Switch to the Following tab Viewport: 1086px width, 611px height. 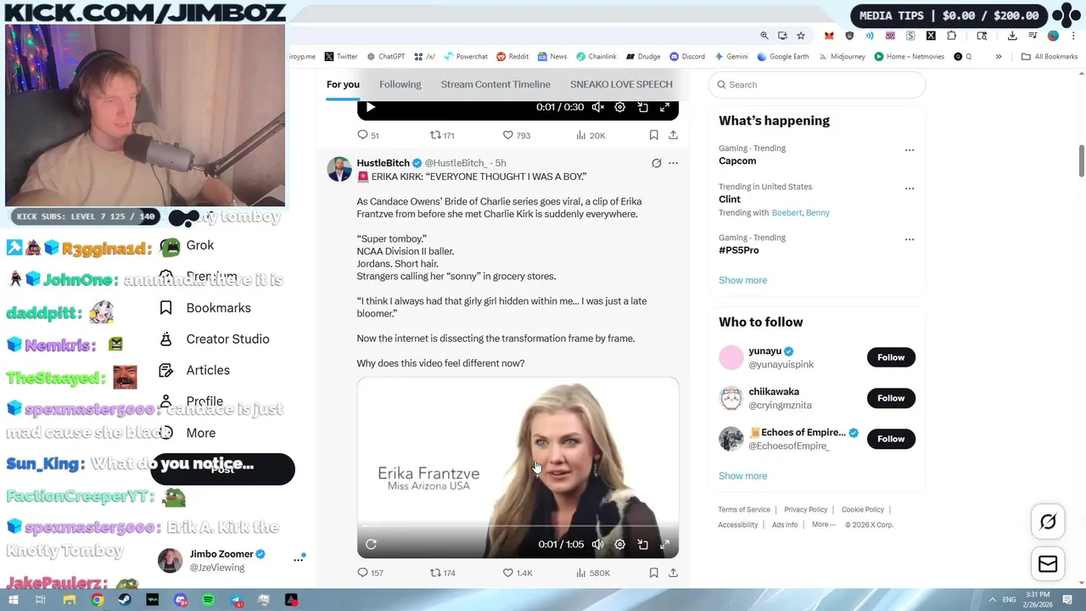coord(400,84)
